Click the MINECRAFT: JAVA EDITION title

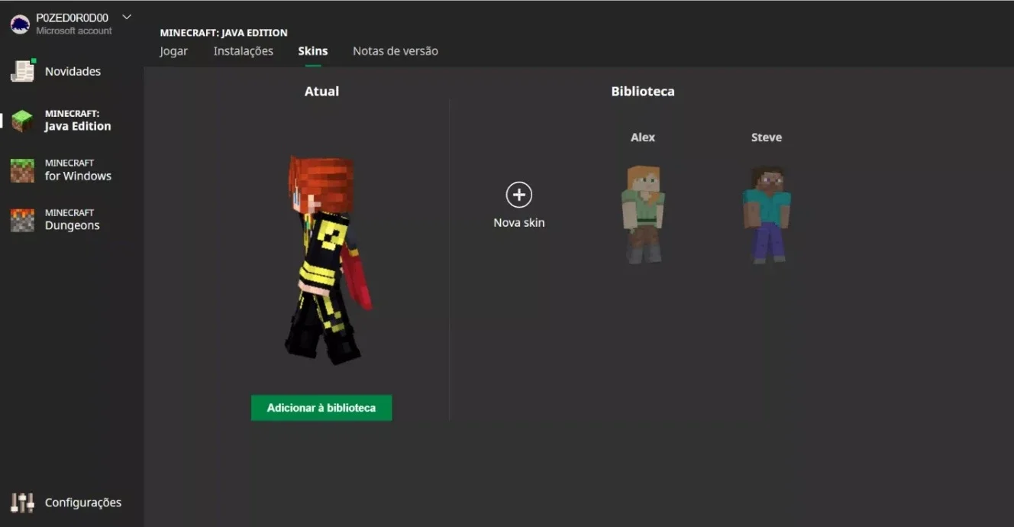pos(224,33)
